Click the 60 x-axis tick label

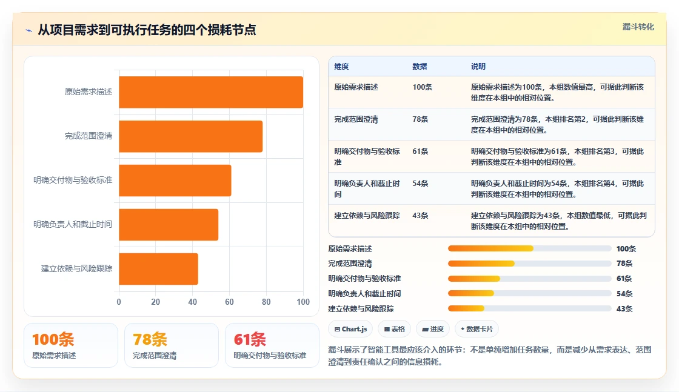click(230, 302)
